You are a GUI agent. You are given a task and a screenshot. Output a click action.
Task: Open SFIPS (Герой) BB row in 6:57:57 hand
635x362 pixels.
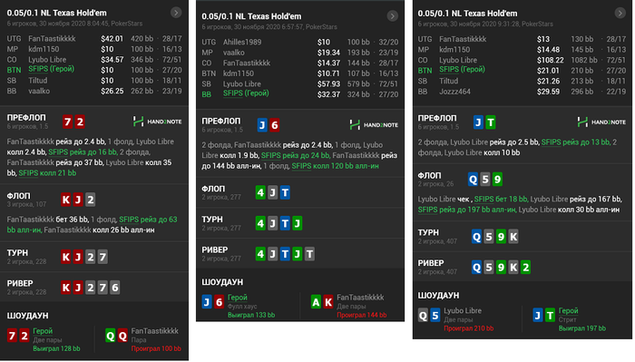click(300, 94)
